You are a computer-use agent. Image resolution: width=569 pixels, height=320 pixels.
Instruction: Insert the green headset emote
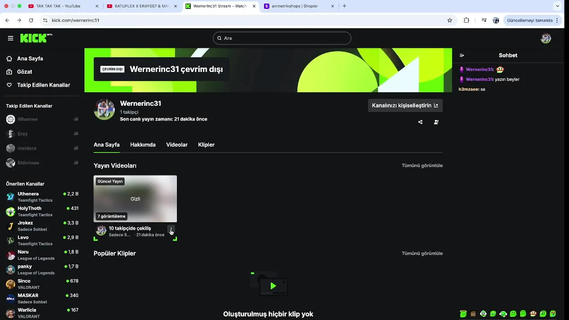(503, 314)
